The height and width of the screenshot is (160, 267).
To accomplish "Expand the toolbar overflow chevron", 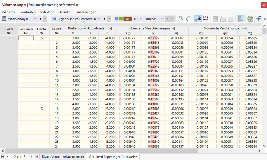I will 265,19.
